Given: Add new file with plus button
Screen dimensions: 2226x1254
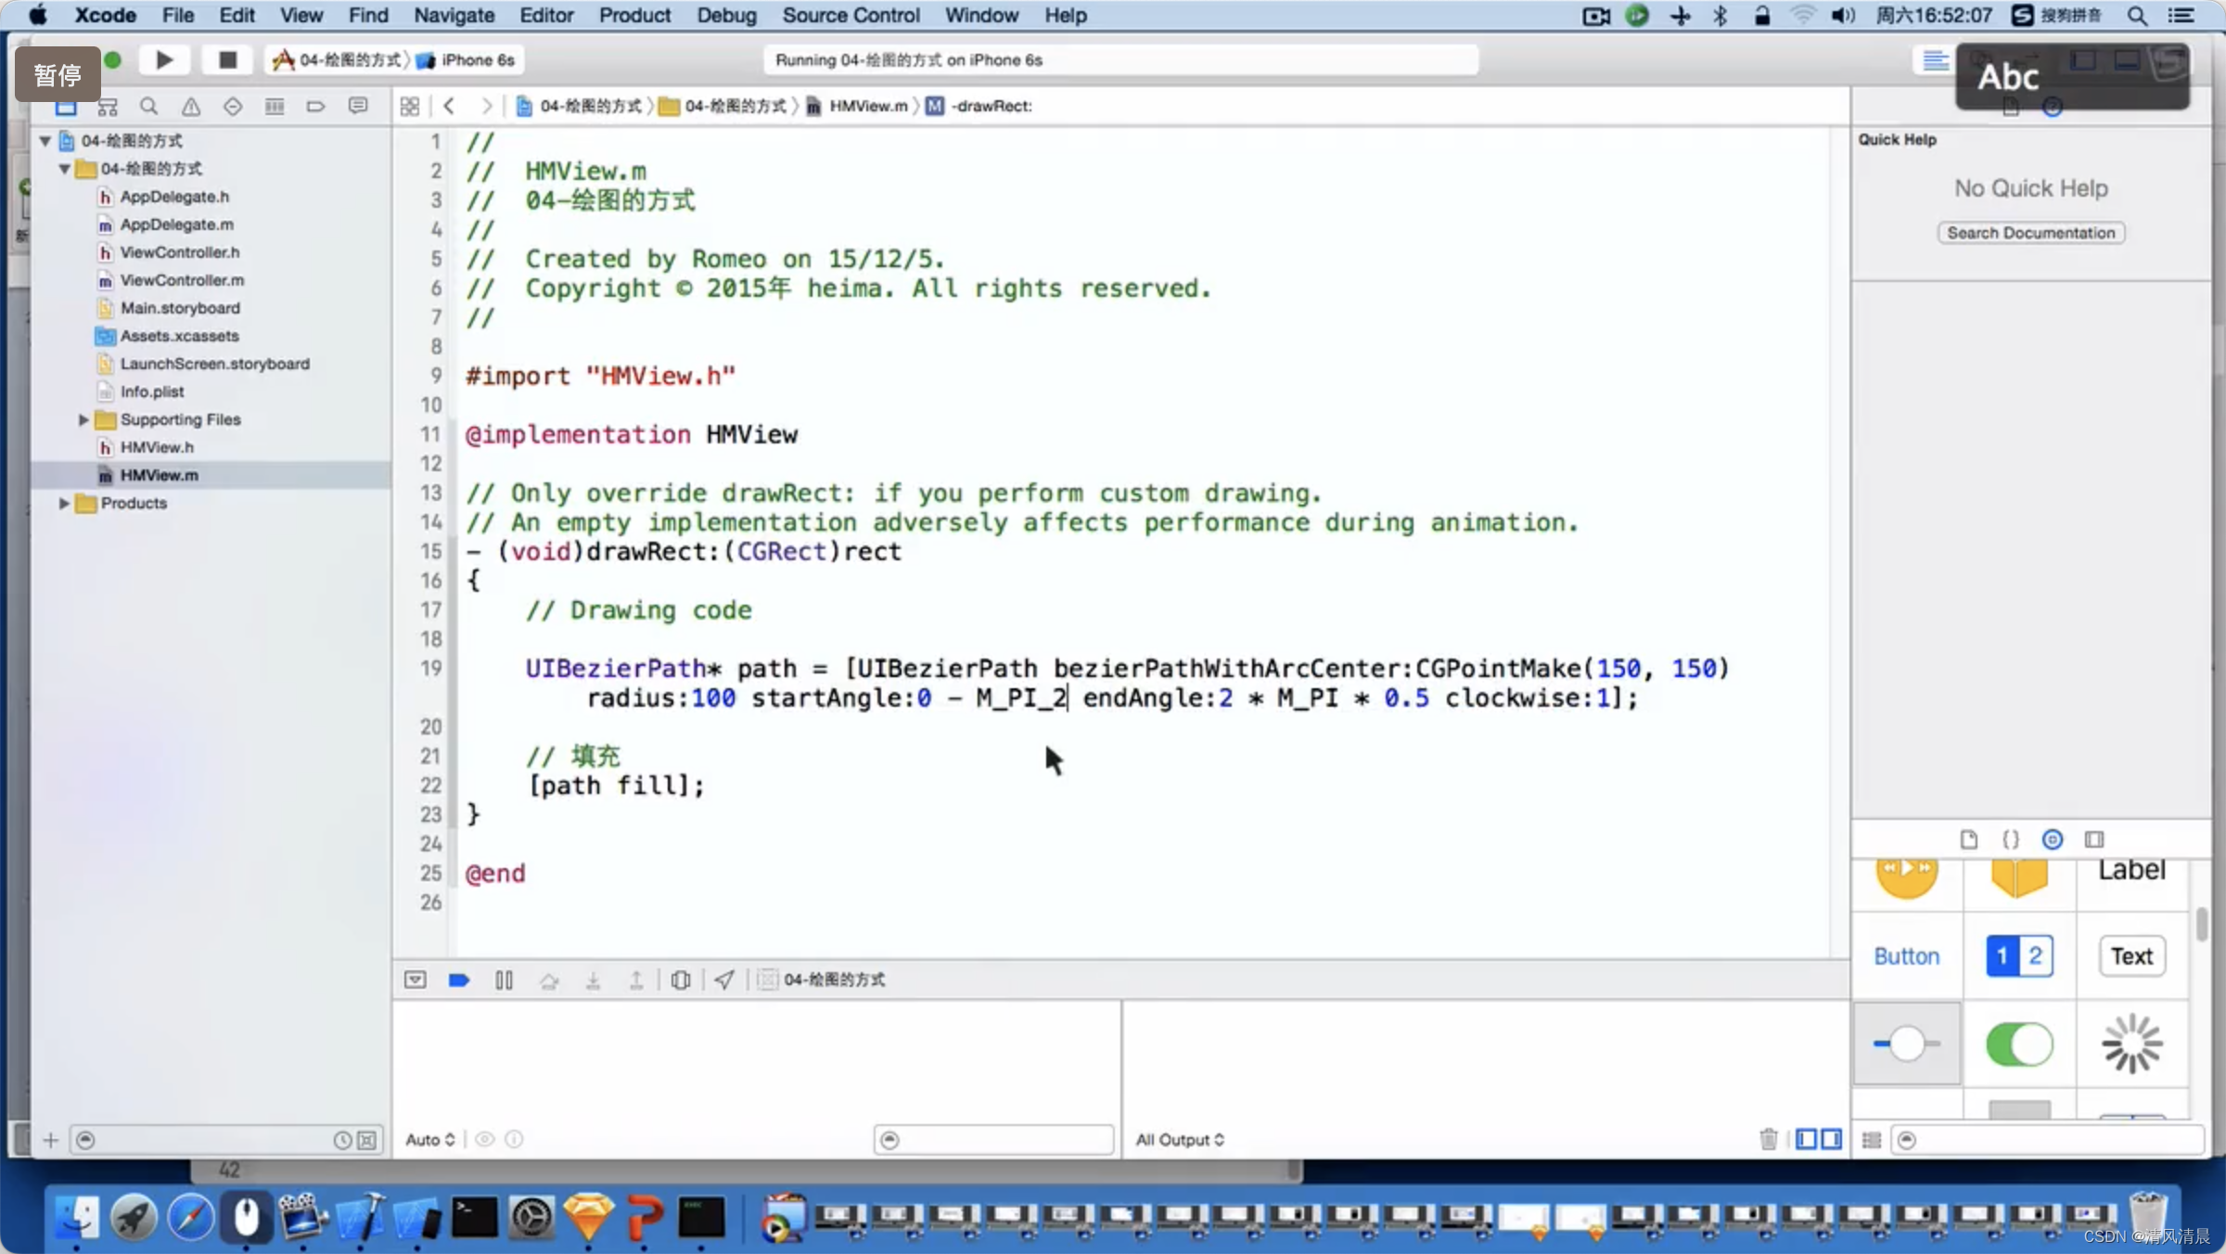Looking at the screenshot, I should pos(51,1140).
